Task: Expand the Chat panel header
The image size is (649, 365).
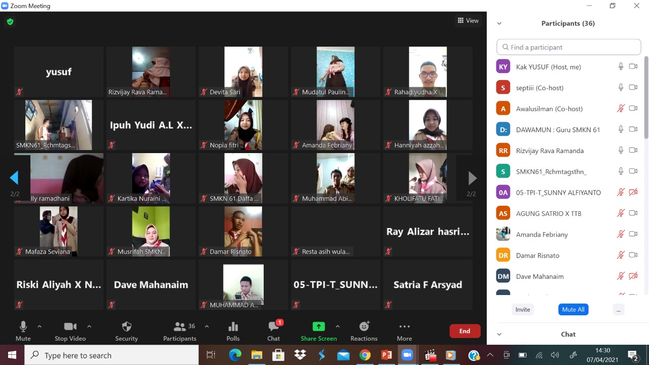Action: [x=499, y=335]
